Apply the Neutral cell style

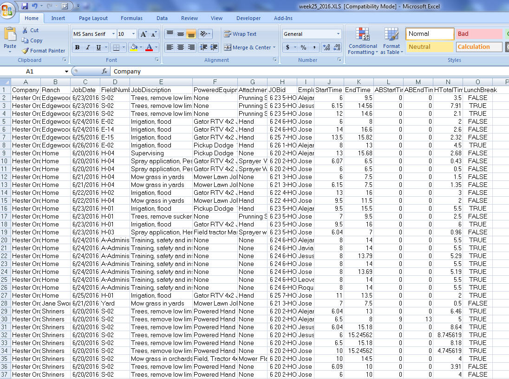[x=430, y=47]
